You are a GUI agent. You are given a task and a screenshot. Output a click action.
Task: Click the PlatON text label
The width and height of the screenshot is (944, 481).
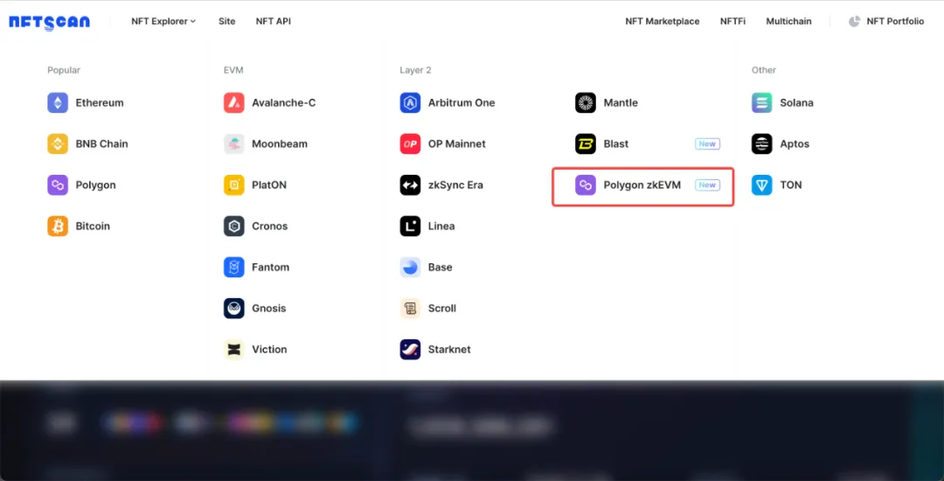(x=269, y=185)
